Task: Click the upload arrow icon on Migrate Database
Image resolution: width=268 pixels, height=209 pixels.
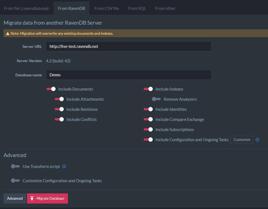Action: point(32,198)
